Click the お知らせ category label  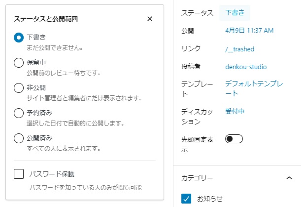click(x=209, y=199)
